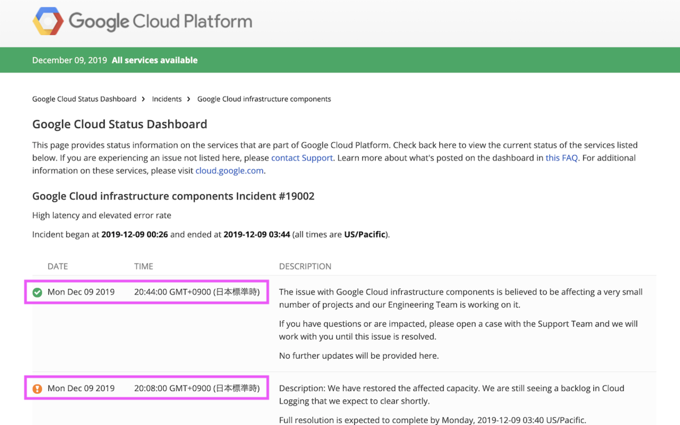Open the 'contact Support' link

[302, 158]
